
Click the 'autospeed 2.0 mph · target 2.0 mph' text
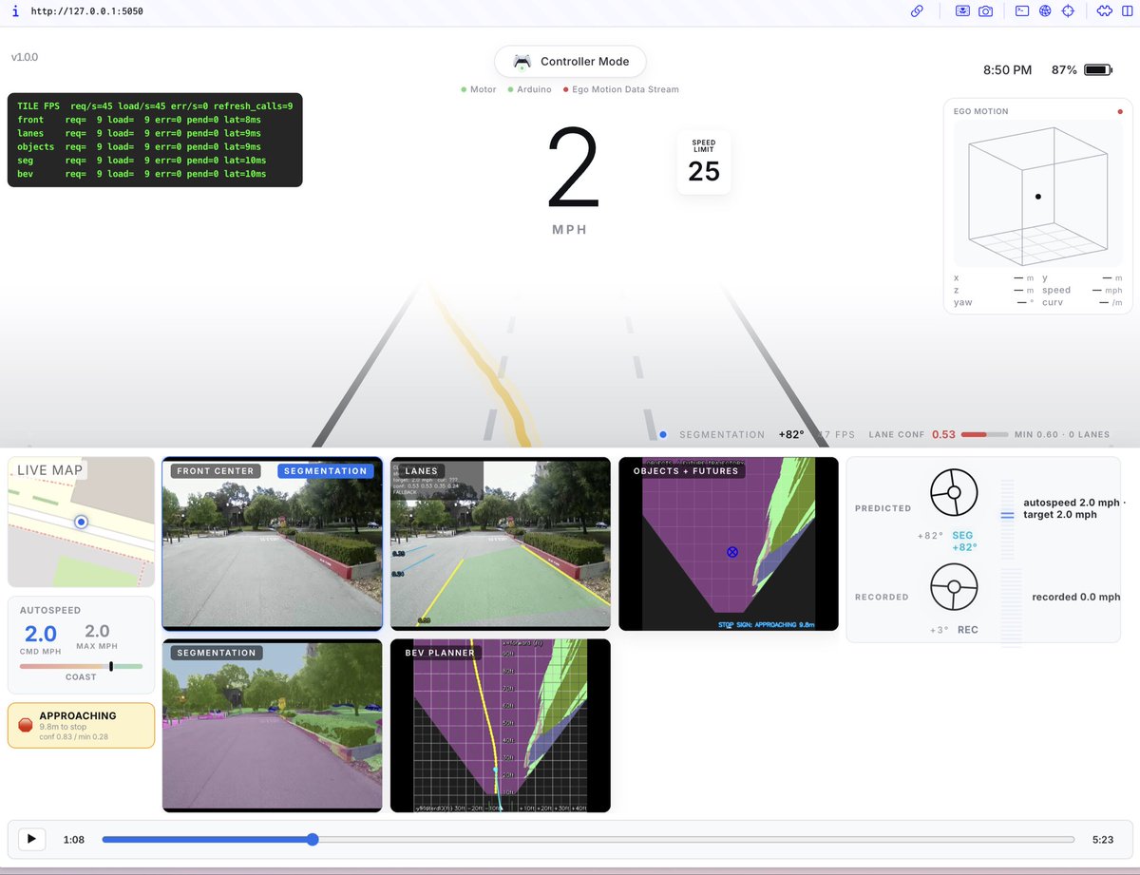pos(1073,507)
